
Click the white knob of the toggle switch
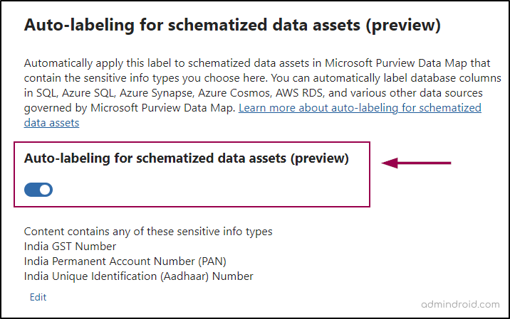tap(45, 190)
